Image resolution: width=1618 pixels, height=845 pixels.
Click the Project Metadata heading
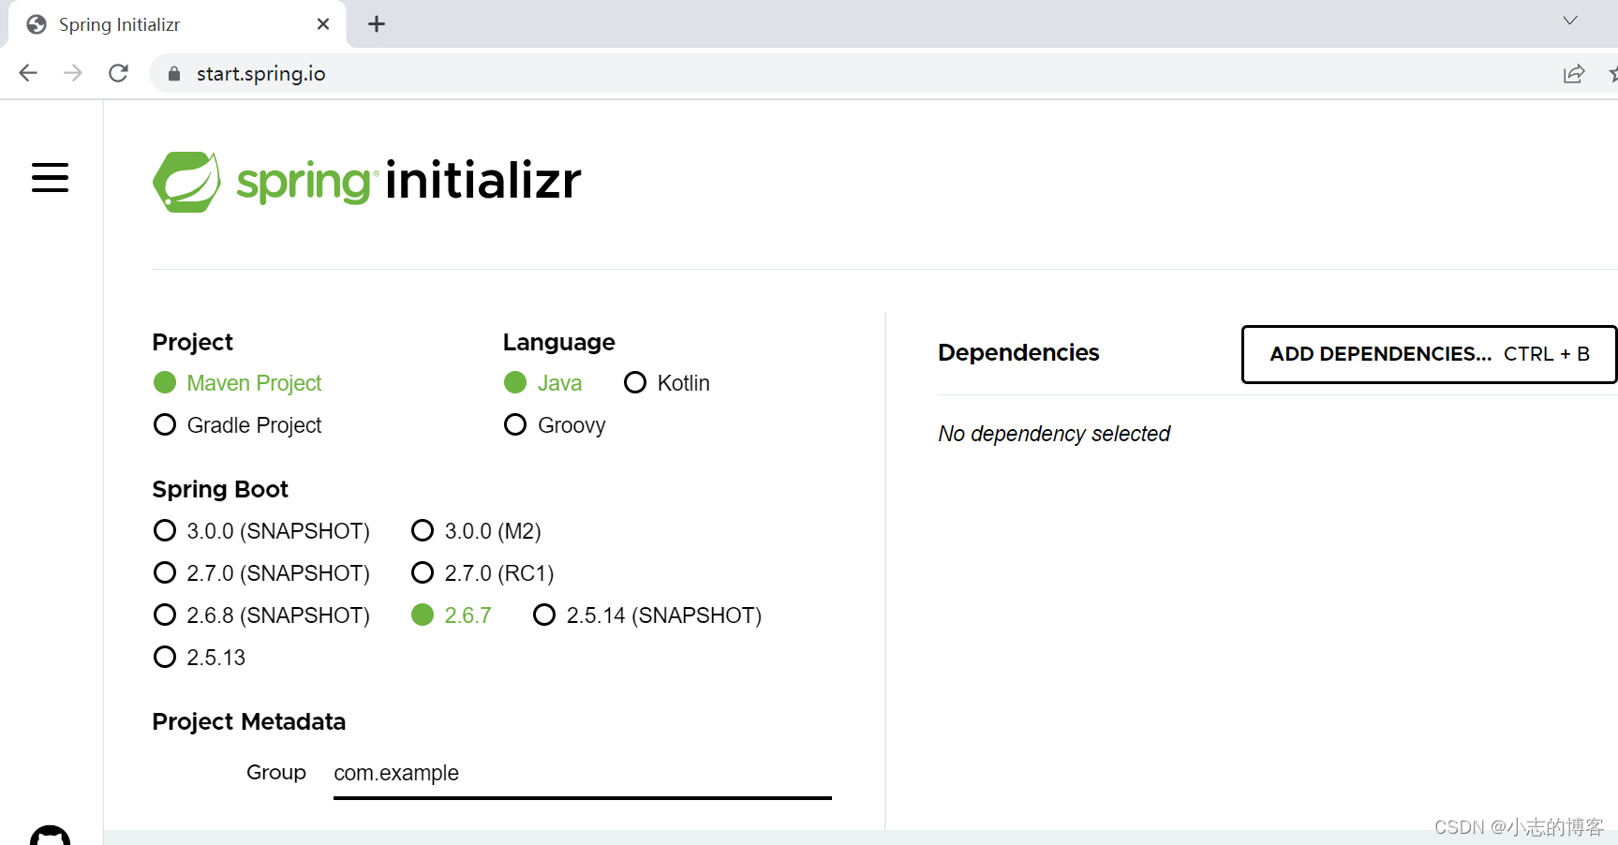tap(249, 721)
